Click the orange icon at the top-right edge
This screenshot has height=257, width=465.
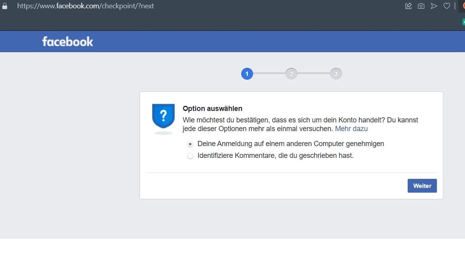[x=463, y=6]
